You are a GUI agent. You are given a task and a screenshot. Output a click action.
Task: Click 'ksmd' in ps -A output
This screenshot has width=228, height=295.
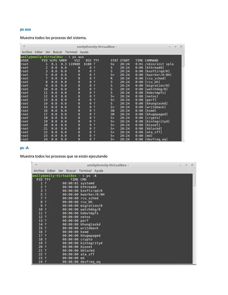[x=85, y=232]
